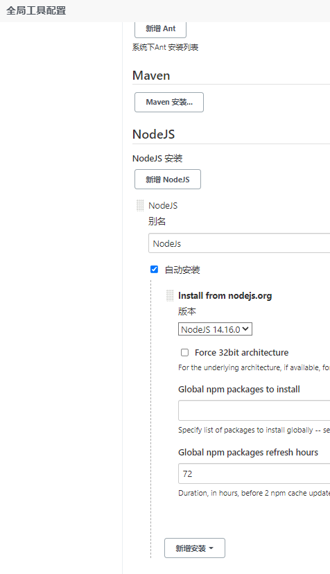Click the 全局工具配置 page title
The image size is (330, 574).
(x=36, y=10)
